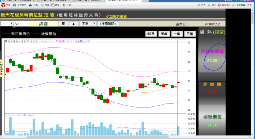
Task: Click the closing price value 23.9
Action: click(212, 91)
